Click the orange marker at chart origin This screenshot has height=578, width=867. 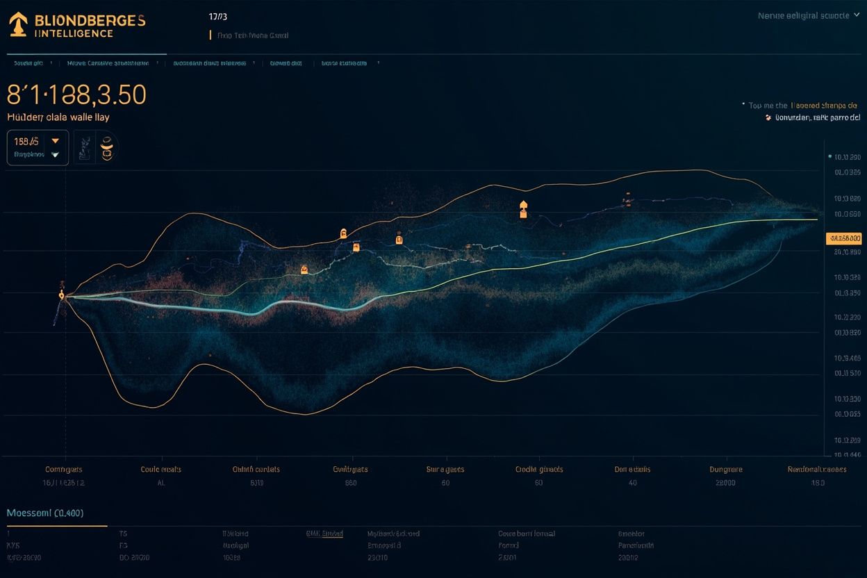pyautogui.click(x=62, y=295)
